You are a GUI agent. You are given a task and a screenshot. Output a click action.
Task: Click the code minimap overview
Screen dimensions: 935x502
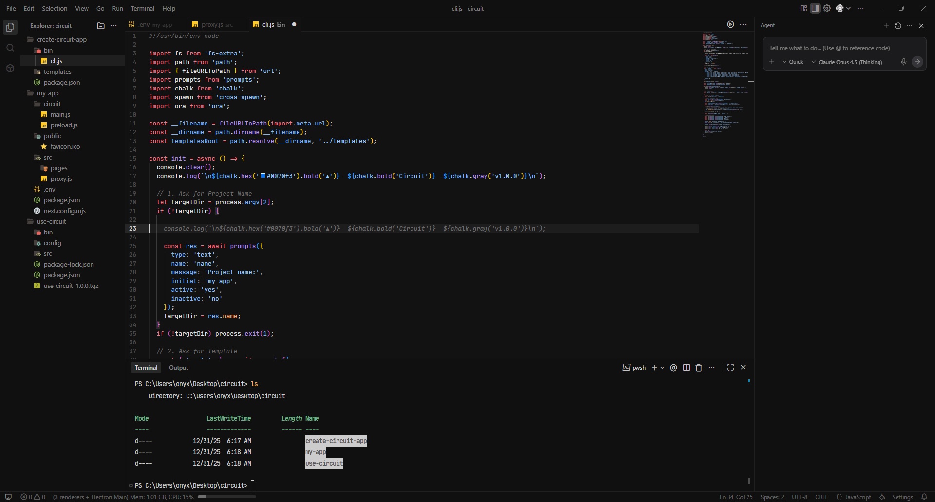point(725,85)
